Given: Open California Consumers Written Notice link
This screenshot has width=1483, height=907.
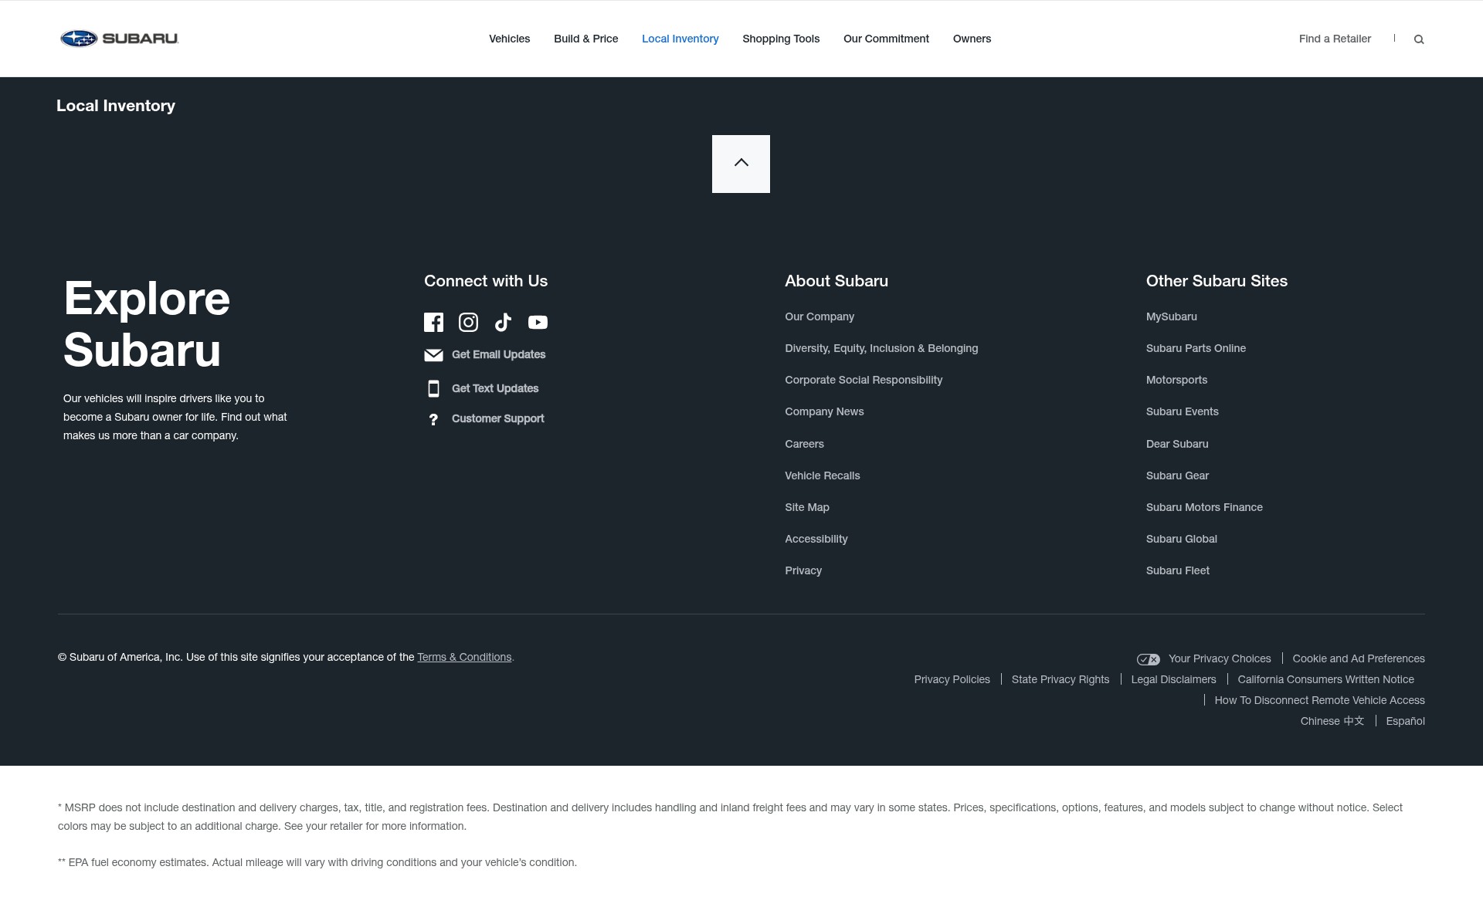Looking at the screenshot, I should click(1325, 679).
